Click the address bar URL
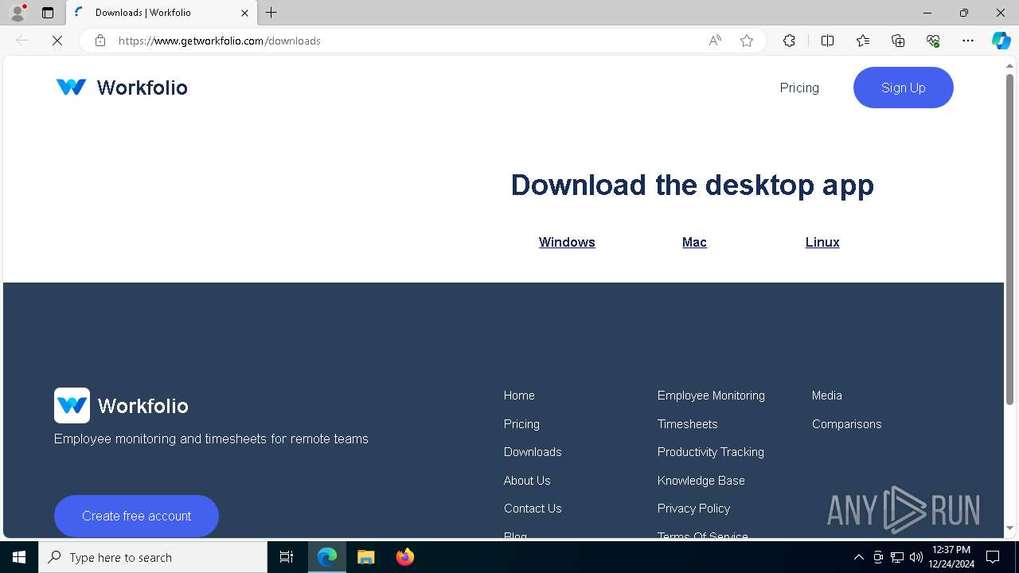The height and width of the screenshot is (573, 1019). click(x=220, y=41)
